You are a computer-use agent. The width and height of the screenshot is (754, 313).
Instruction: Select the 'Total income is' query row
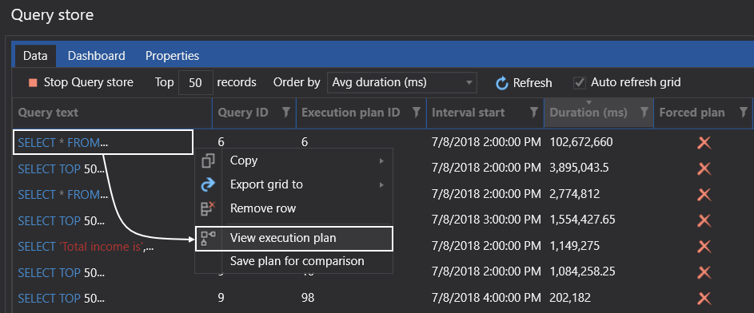[x=86, y=247]
